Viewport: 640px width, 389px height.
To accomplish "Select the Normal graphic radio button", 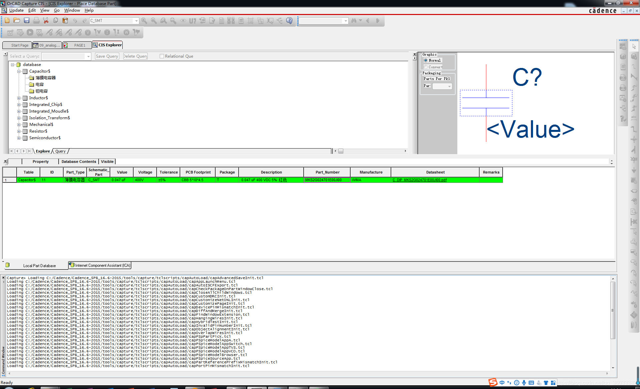I will click(426, 60).
